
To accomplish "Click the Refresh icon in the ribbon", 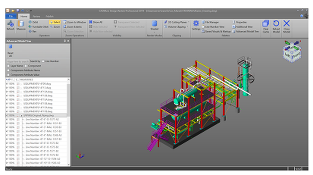I will (10, 24).
